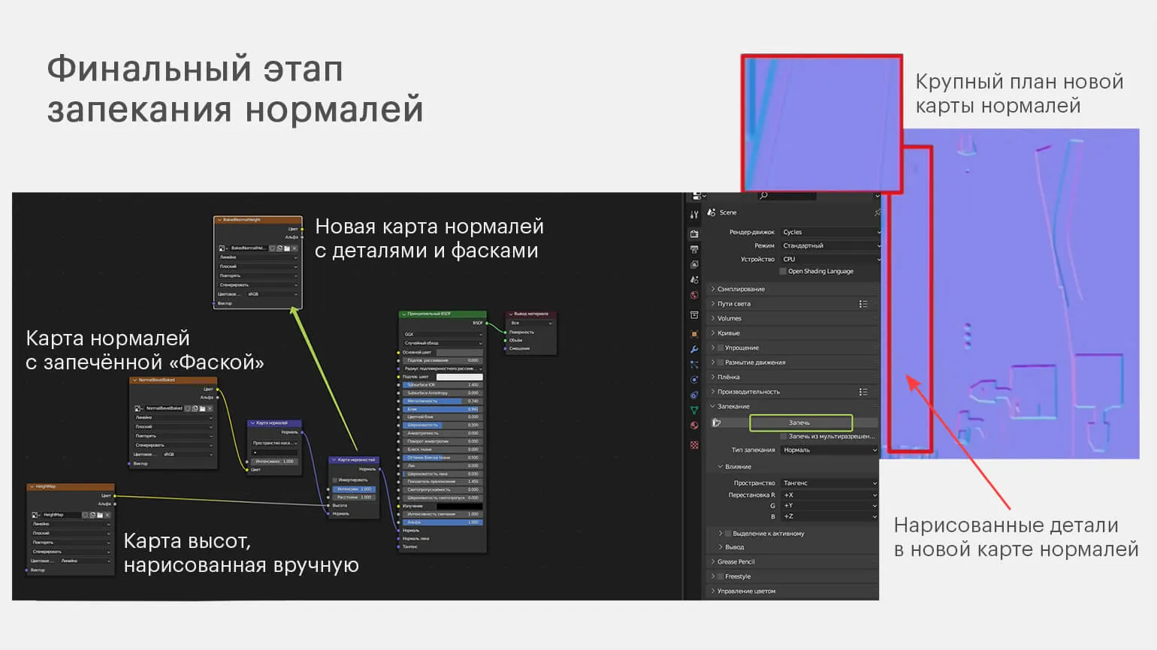Enable the Open Shading Language checkbox
This screenshot has height=650, width=1157.
pos(783,271)
